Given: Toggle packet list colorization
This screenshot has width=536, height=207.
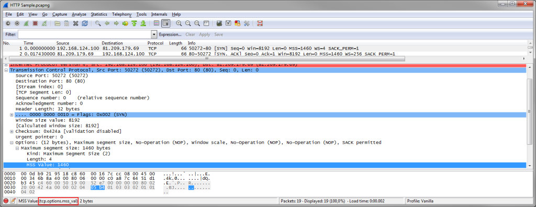Looking at the screenshot, I should (157, 24).
